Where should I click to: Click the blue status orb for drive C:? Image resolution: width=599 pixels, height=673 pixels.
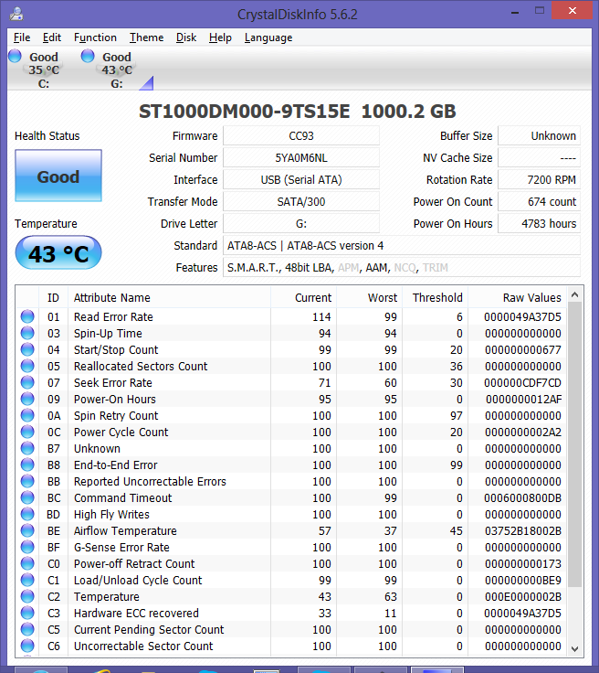pos(15,56)
